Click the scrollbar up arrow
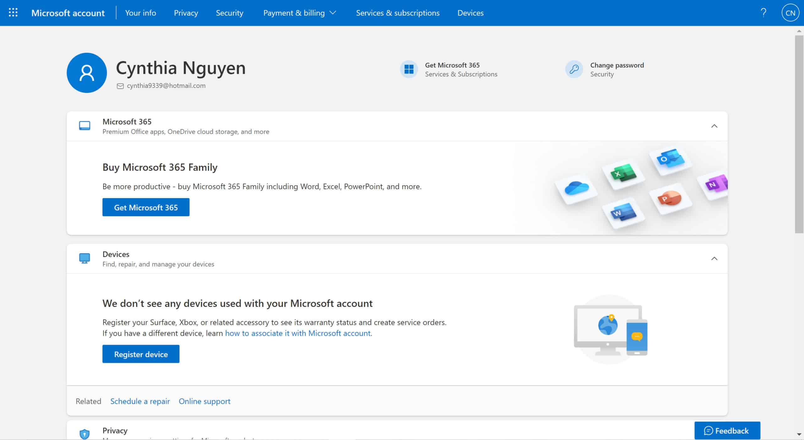Viewport: 804px width, 440px height. (x=799, y=31)
